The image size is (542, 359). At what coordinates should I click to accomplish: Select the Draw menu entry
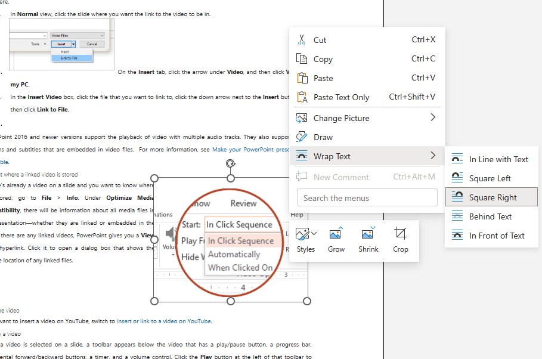pyautogui.click(x=367, y=137)
